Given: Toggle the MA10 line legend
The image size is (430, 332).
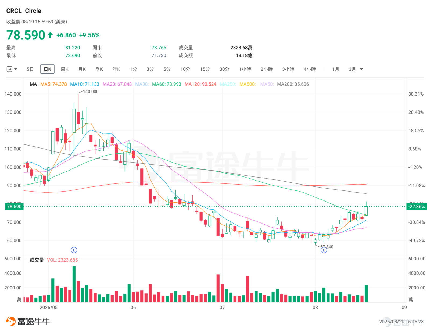Looking at the screenshot, I should click(85, 84).
